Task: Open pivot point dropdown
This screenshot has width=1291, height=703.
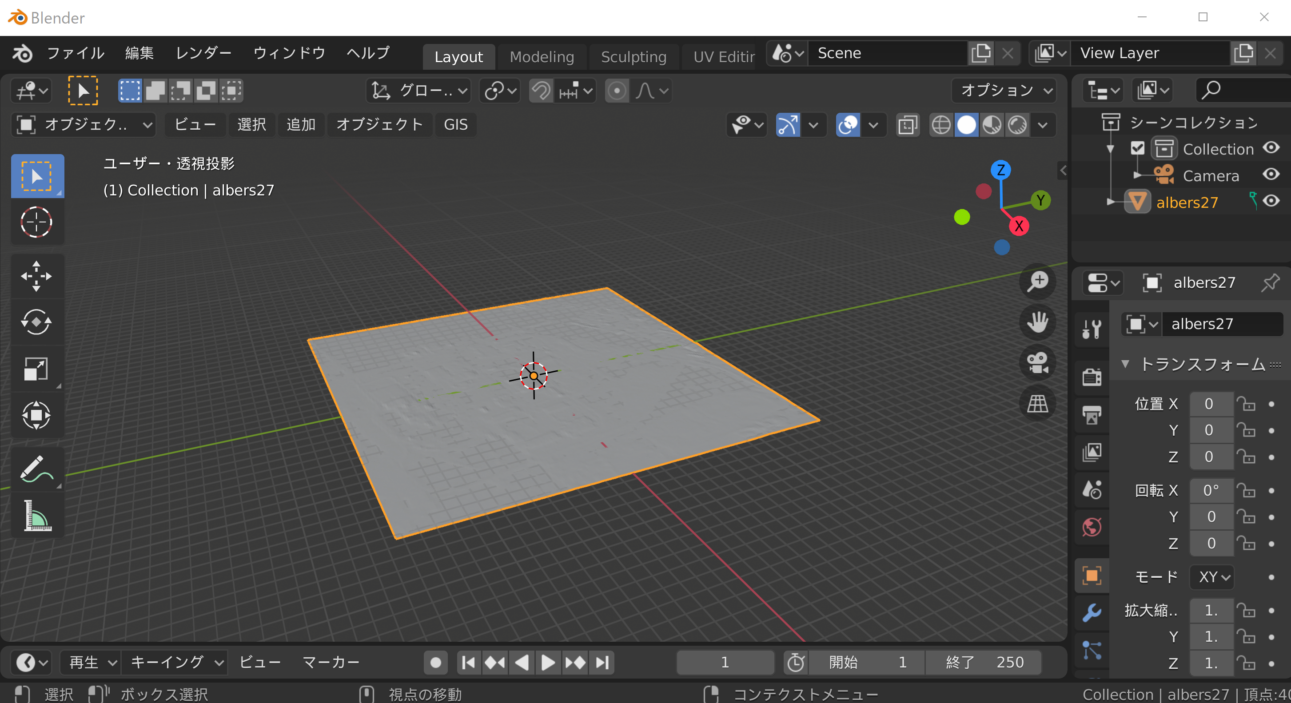Action: pos(500,91)
